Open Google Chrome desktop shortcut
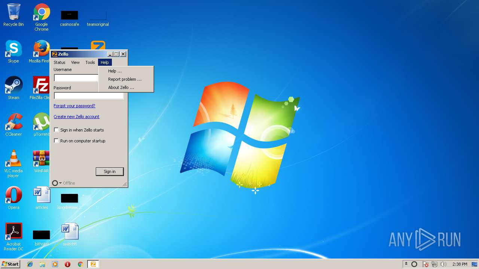This screenshot has width=479, height=269. (42, 17)
